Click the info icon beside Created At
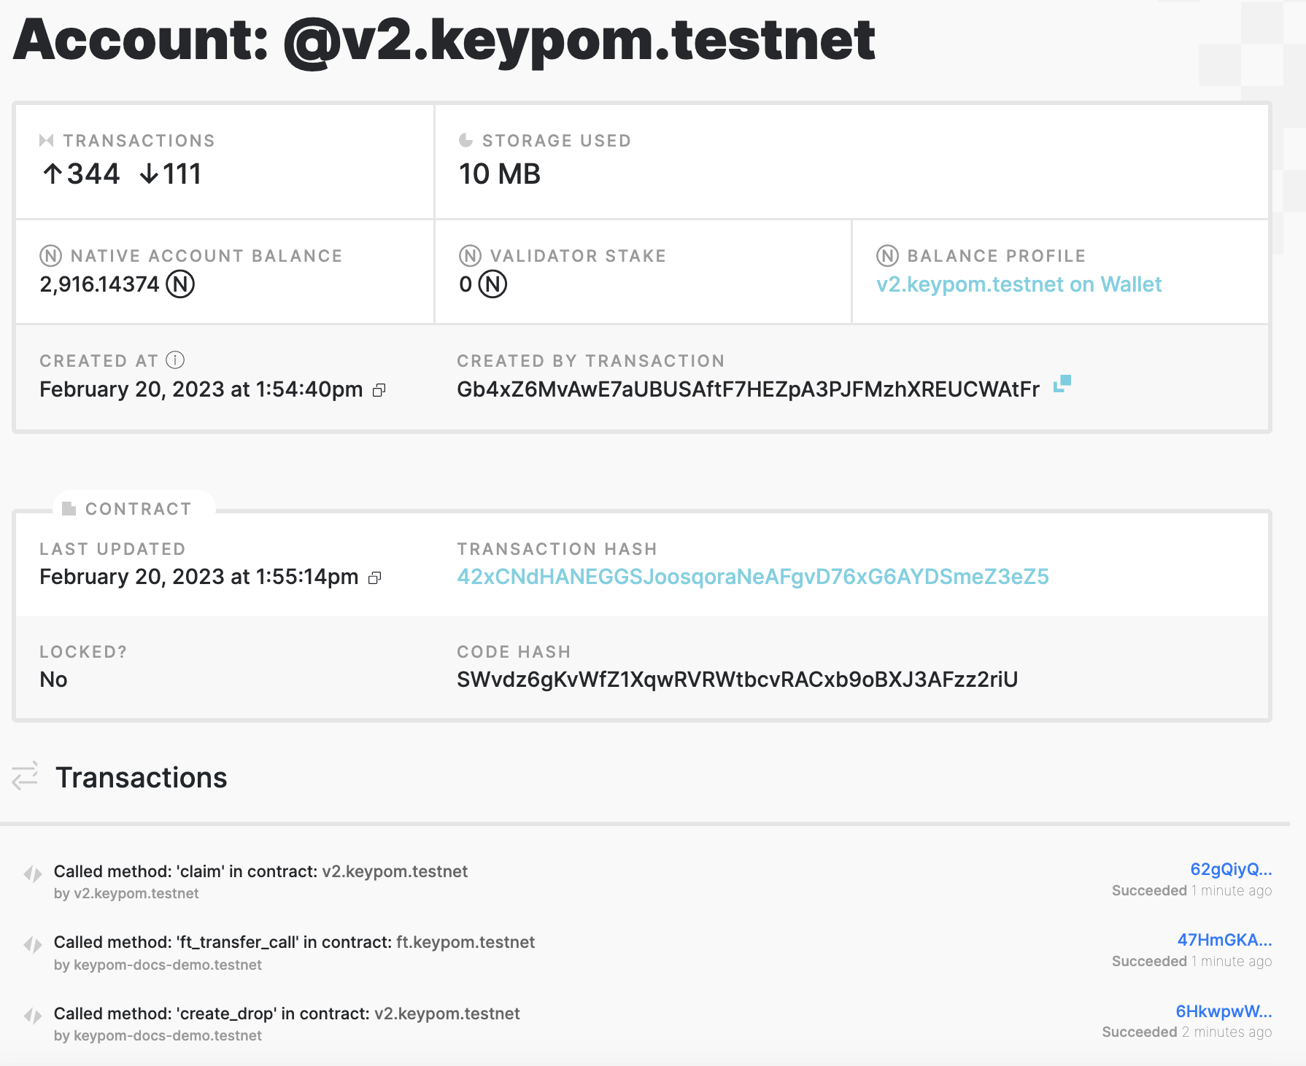Viewport: 1306px width, 1066px height. [x=175, y=360]
